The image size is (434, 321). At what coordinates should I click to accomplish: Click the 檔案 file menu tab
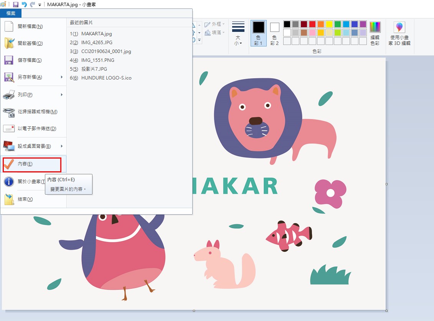[11, 13]
